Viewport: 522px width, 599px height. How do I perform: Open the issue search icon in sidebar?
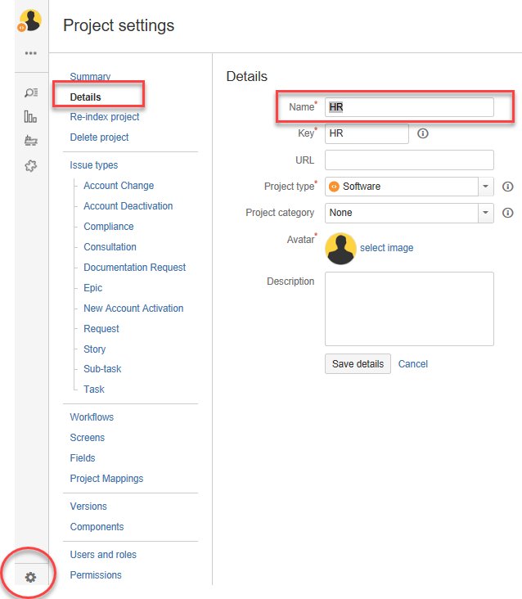[x=31, y=92]
